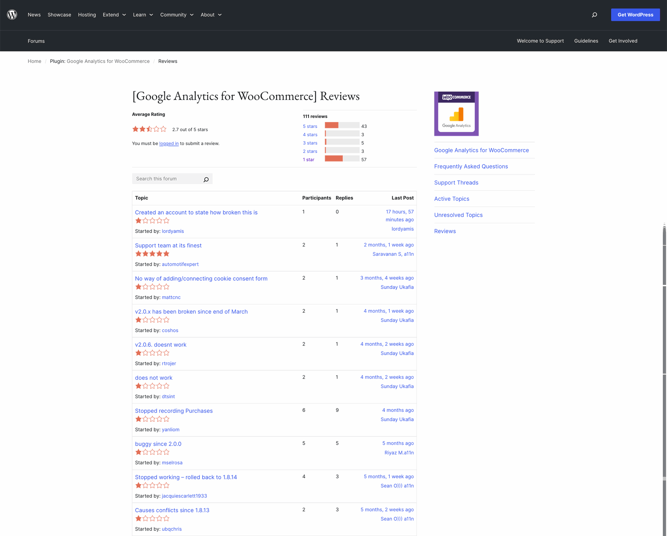Open the Guidelines link in forums bar
The image size is (667, 536).
coord(586,40)
